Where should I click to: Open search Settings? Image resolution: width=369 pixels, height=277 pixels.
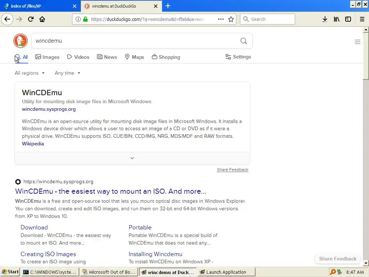tap(238, 57)
